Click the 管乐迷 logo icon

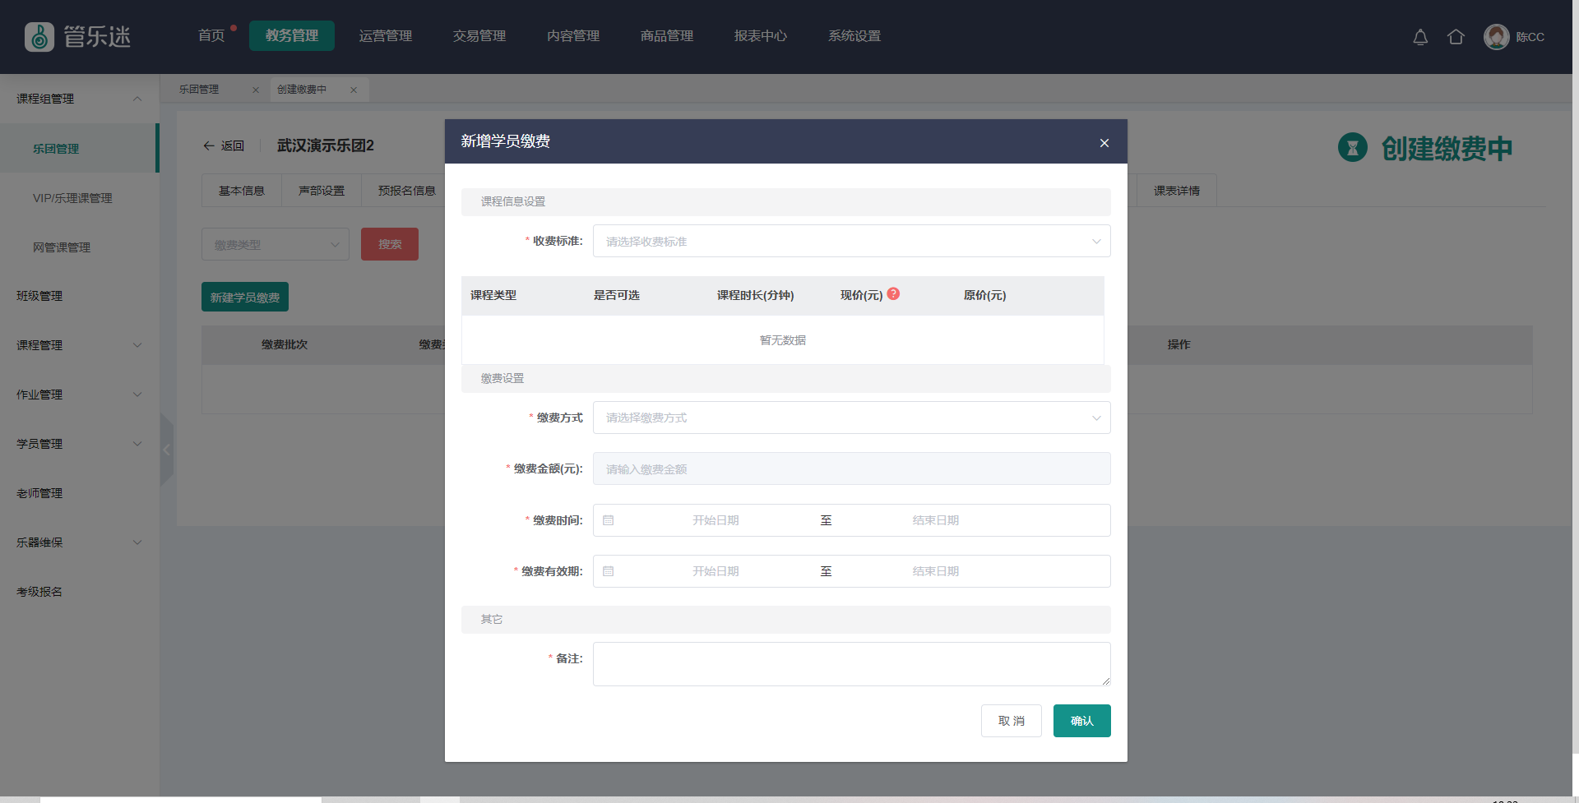(39, 37)
